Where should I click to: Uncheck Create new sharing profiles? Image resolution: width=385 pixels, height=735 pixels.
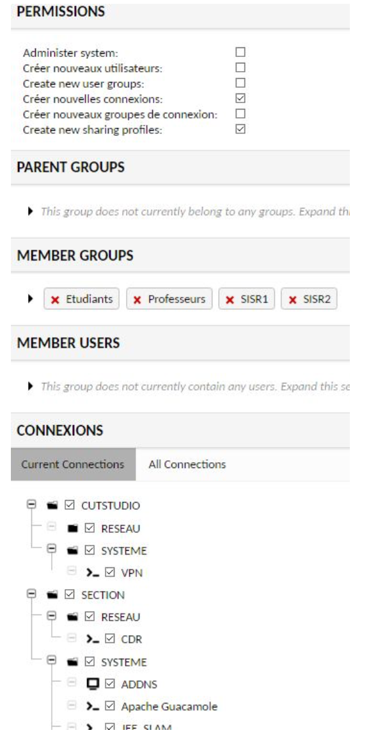pos(241,129)
